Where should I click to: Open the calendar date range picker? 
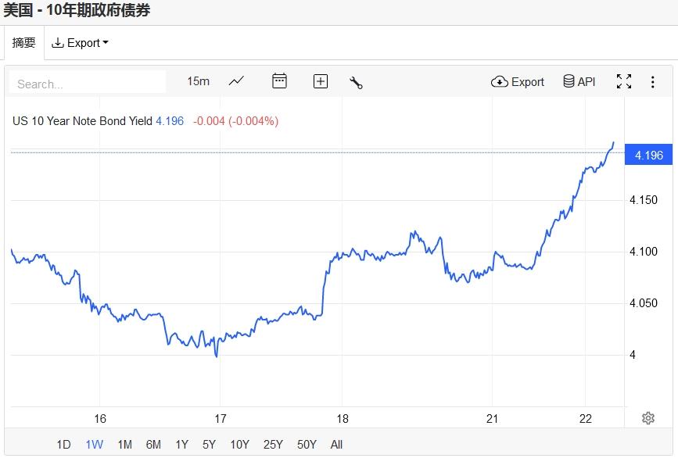[x=279, y=81]
